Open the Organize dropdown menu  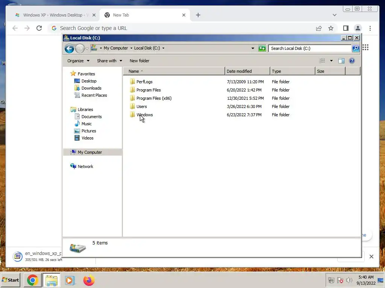click(x=78, y=61)
